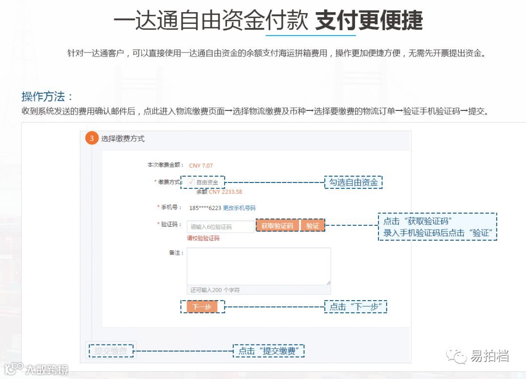Click the 本次缴费金额 label
Viewport: 526px width, 379px height.
(166, 165)
